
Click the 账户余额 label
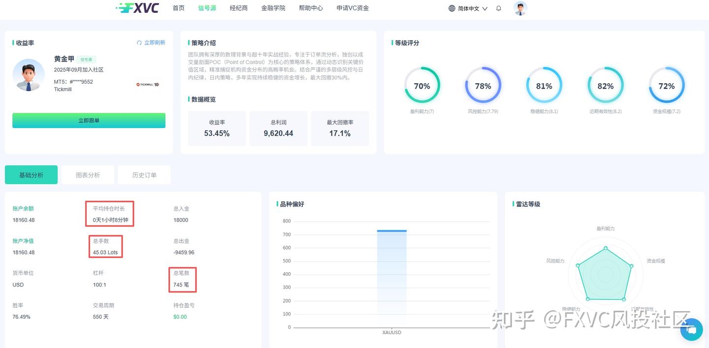[x=23, y=209]
